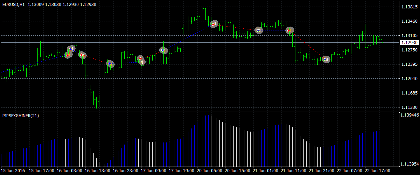Click the 1.12395 price level label
Screen dimensions: 420x175
(x=409, y=64)
